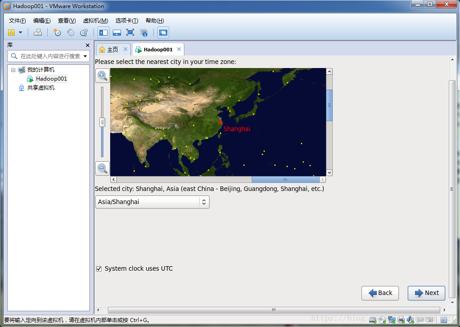Click the map's scroll right arrow
The width and height of the screenshot is (460, 327).
[x=322, y=179]
